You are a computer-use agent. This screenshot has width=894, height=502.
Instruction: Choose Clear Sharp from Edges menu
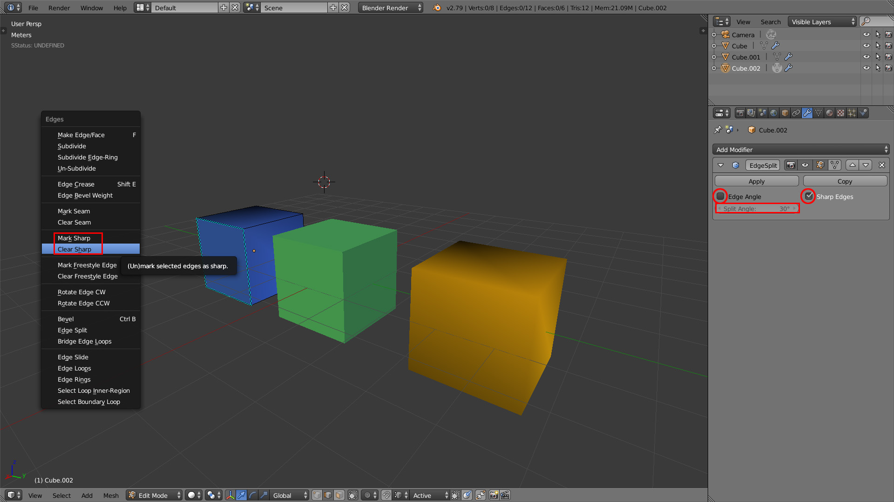point(74,249)
